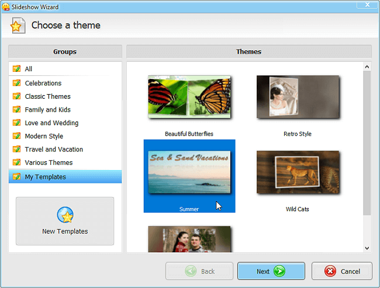This screenshot has height=288, width=380.
Task: Choose the Classic Themes group label
Action: coord(48,96)
